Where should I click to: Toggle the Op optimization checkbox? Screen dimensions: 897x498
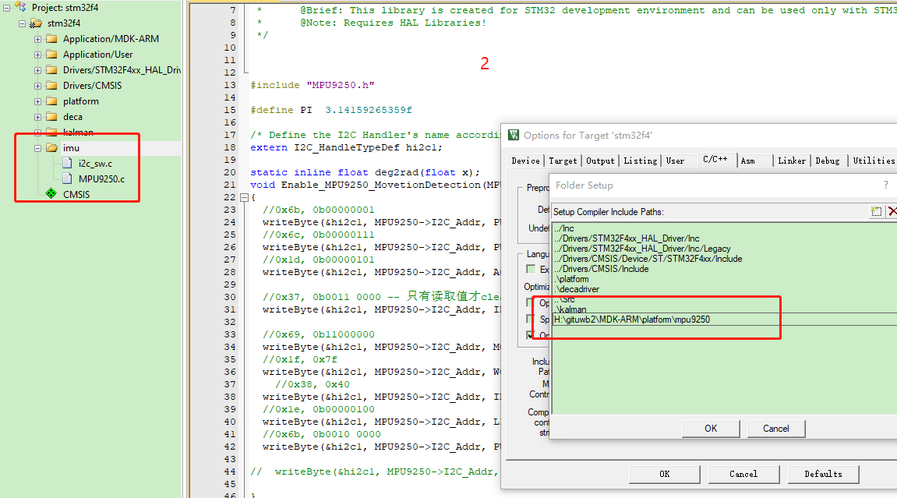(530, 302)
